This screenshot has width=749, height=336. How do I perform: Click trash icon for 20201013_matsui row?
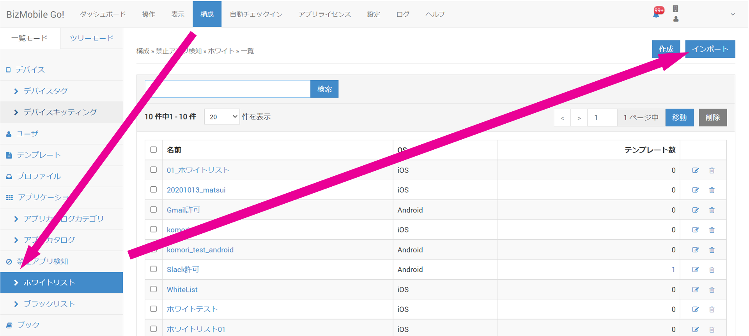click(712, 190)
